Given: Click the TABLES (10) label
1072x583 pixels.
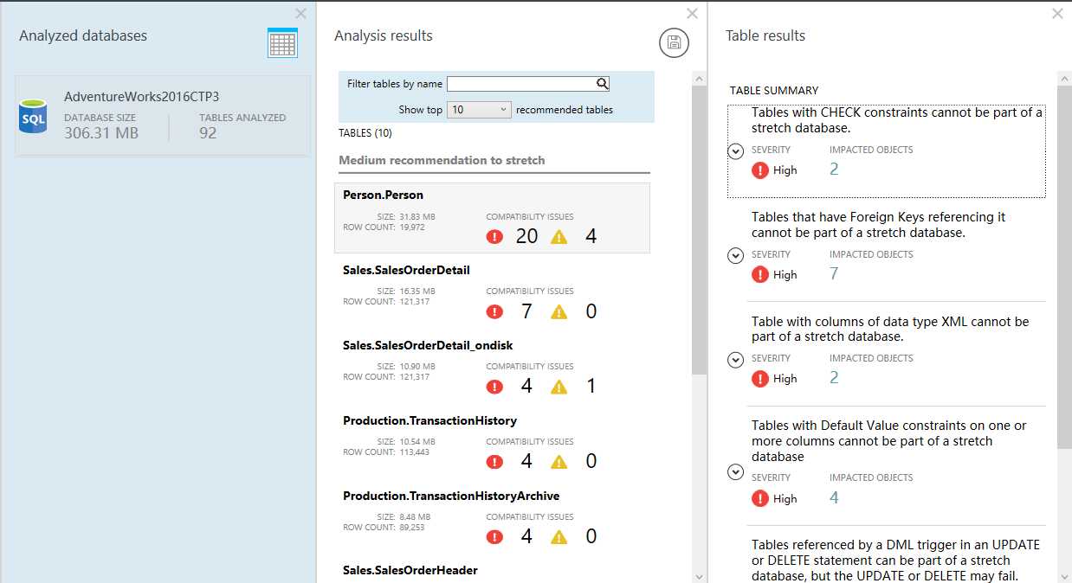Looking at the screenshot, I should [x=365, y=133].
